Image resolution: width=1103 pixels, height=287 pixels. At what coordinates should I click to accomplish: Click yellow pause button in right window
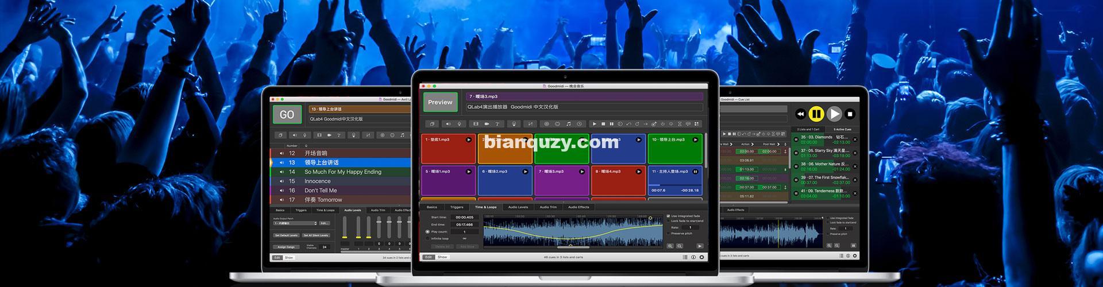coord(816,114)
